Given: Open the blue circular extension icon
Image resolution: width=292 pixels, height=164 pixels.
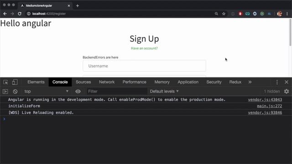Looking at the screenshot, I should click(x=255, y=14).
